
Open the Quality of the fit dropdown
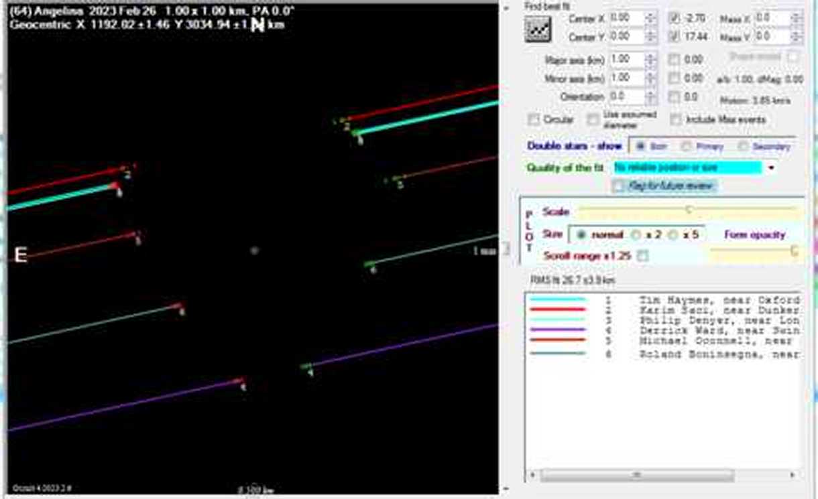coord(771,167)
